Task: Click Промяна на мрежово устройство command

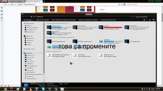Action: tap(88, 20)
